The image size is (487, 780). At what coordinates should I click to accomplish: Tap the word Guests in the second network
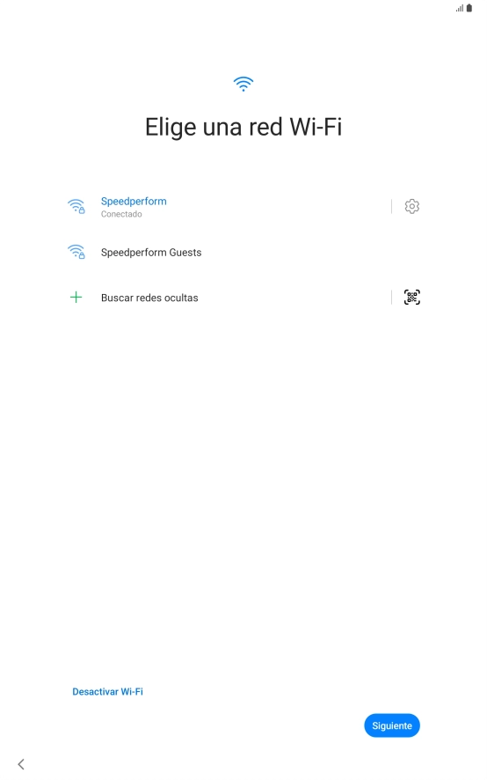185,252
